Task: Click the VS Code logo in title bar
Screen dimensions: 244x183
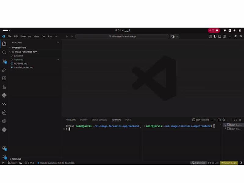Action: (x=3, y=36)
